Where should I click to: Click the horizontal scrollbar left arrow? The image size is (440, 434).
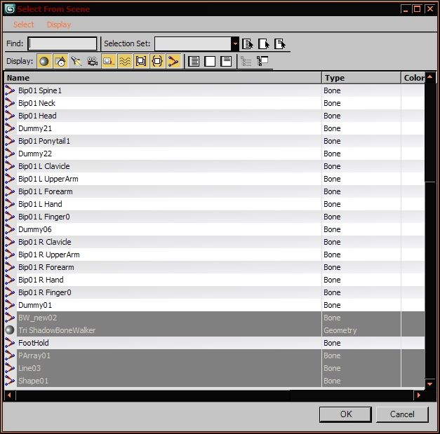(10, 395)
